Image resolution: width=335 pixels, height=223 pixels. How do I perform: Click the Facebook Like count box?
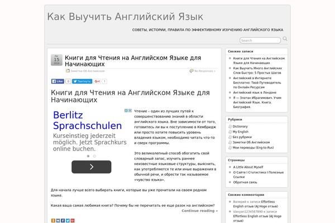click(x=68, y=81)
